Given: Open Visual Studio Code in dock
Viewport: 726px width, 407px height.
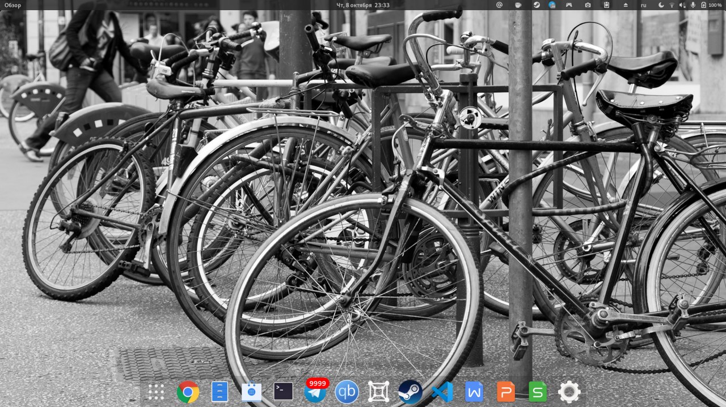Looking at the screenshot, I should click(442, 392).
